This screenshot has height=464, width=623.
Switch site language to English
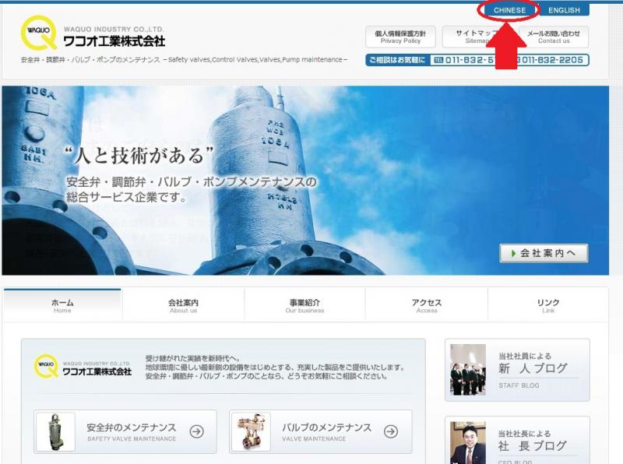[x=564, y=10]
